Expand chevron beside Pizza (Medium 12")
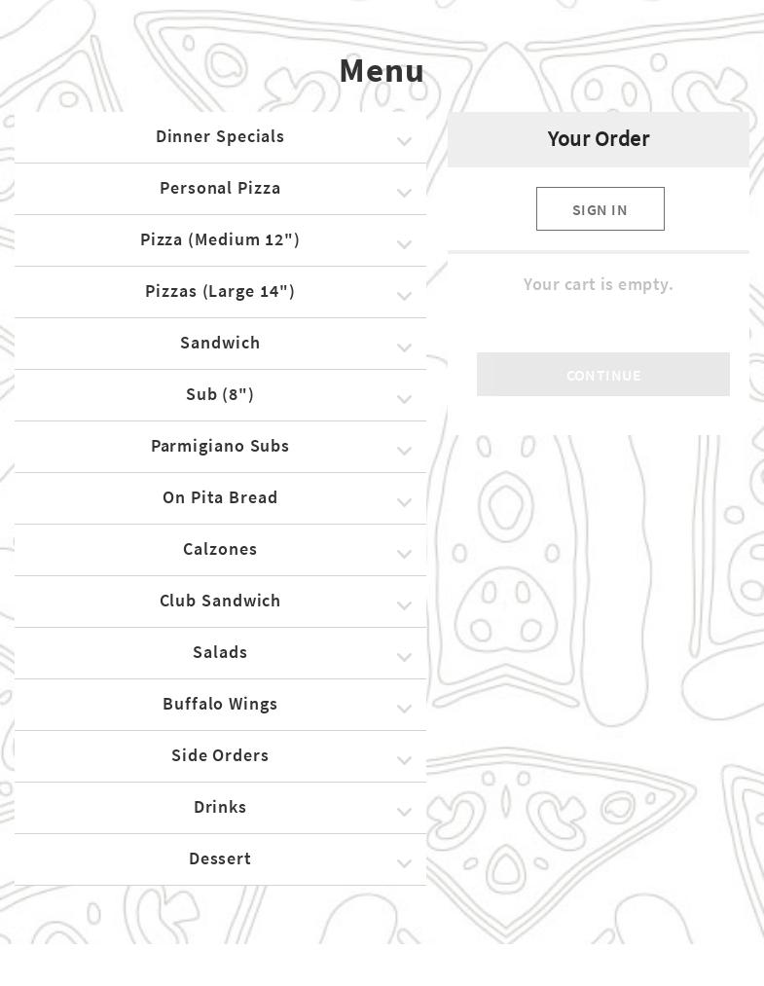764x986 pixels. pyautogui.click(x=404, y=245)
